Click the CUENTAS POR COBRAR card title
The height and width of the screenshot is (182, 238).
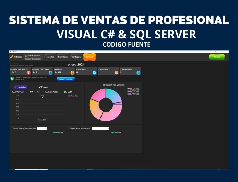19,69
